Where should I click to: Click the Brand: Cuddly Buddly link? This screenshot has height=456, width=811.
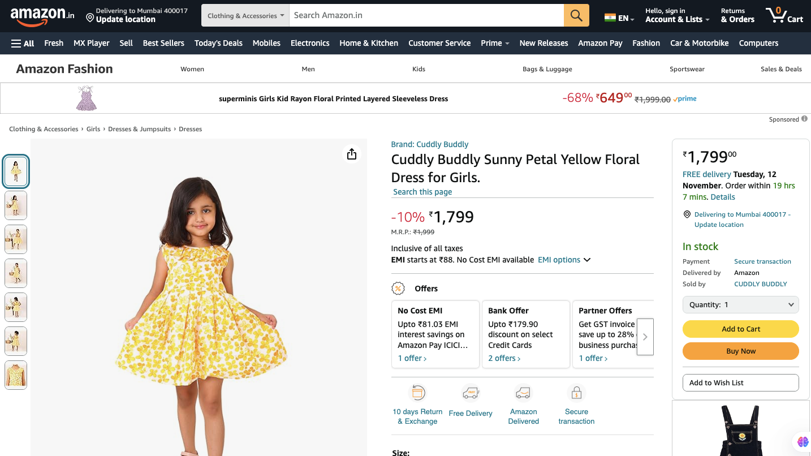430,144
